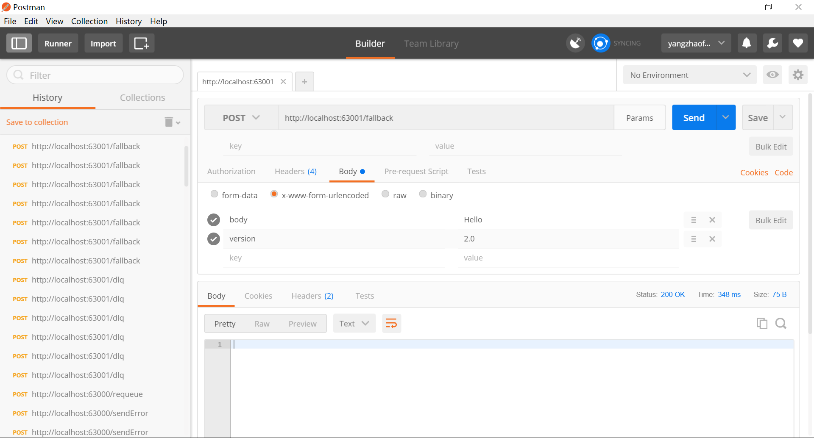Screen dimensions: 814x438
Task: Click the history sidebar scrollbar
Action: 186,166
